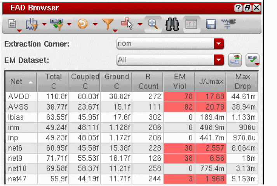Click the extraction waveform filter icon
The height and width of the screenshot is (186, 277).
(32, 24)
